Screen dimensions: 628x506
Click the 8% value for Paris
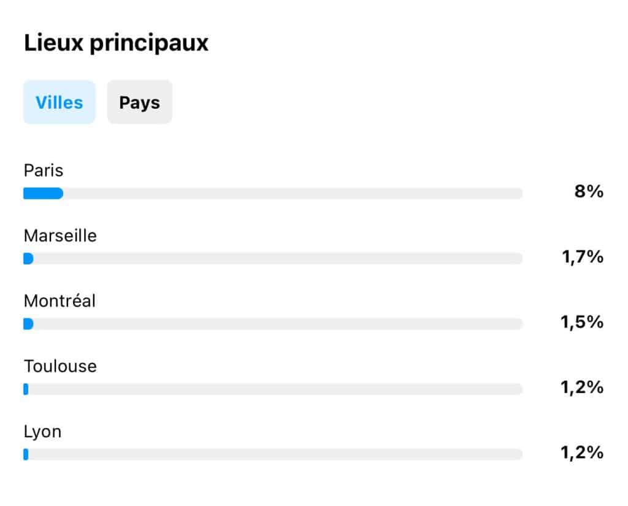click(x=589, y=191)
